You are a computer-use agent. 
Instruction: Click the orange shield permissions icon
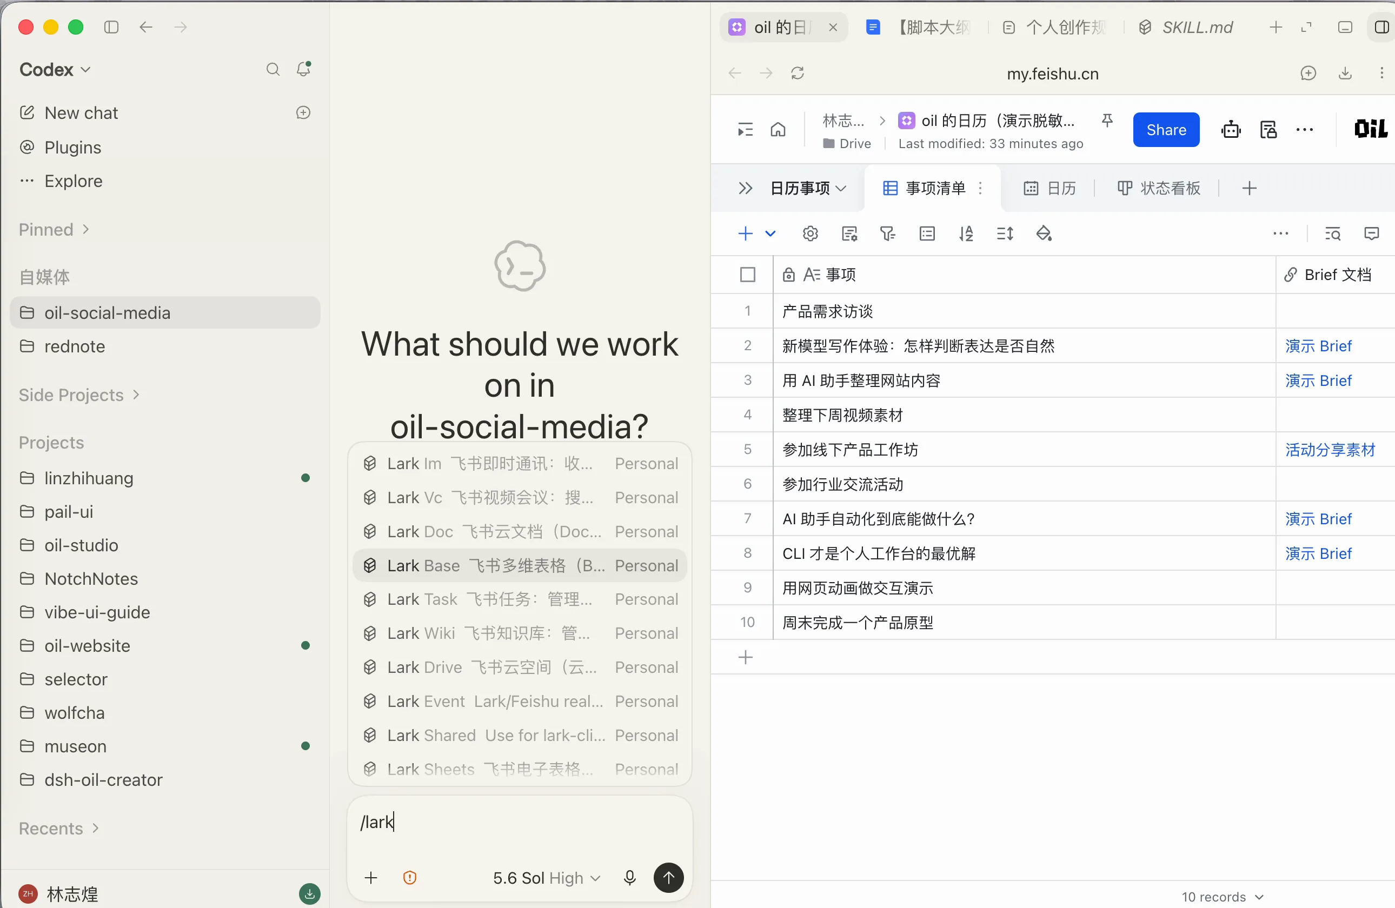pos(410,878)
